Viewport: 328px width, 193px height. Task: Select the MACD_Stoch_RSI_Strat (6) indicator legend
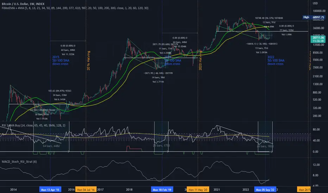(19, 161)
